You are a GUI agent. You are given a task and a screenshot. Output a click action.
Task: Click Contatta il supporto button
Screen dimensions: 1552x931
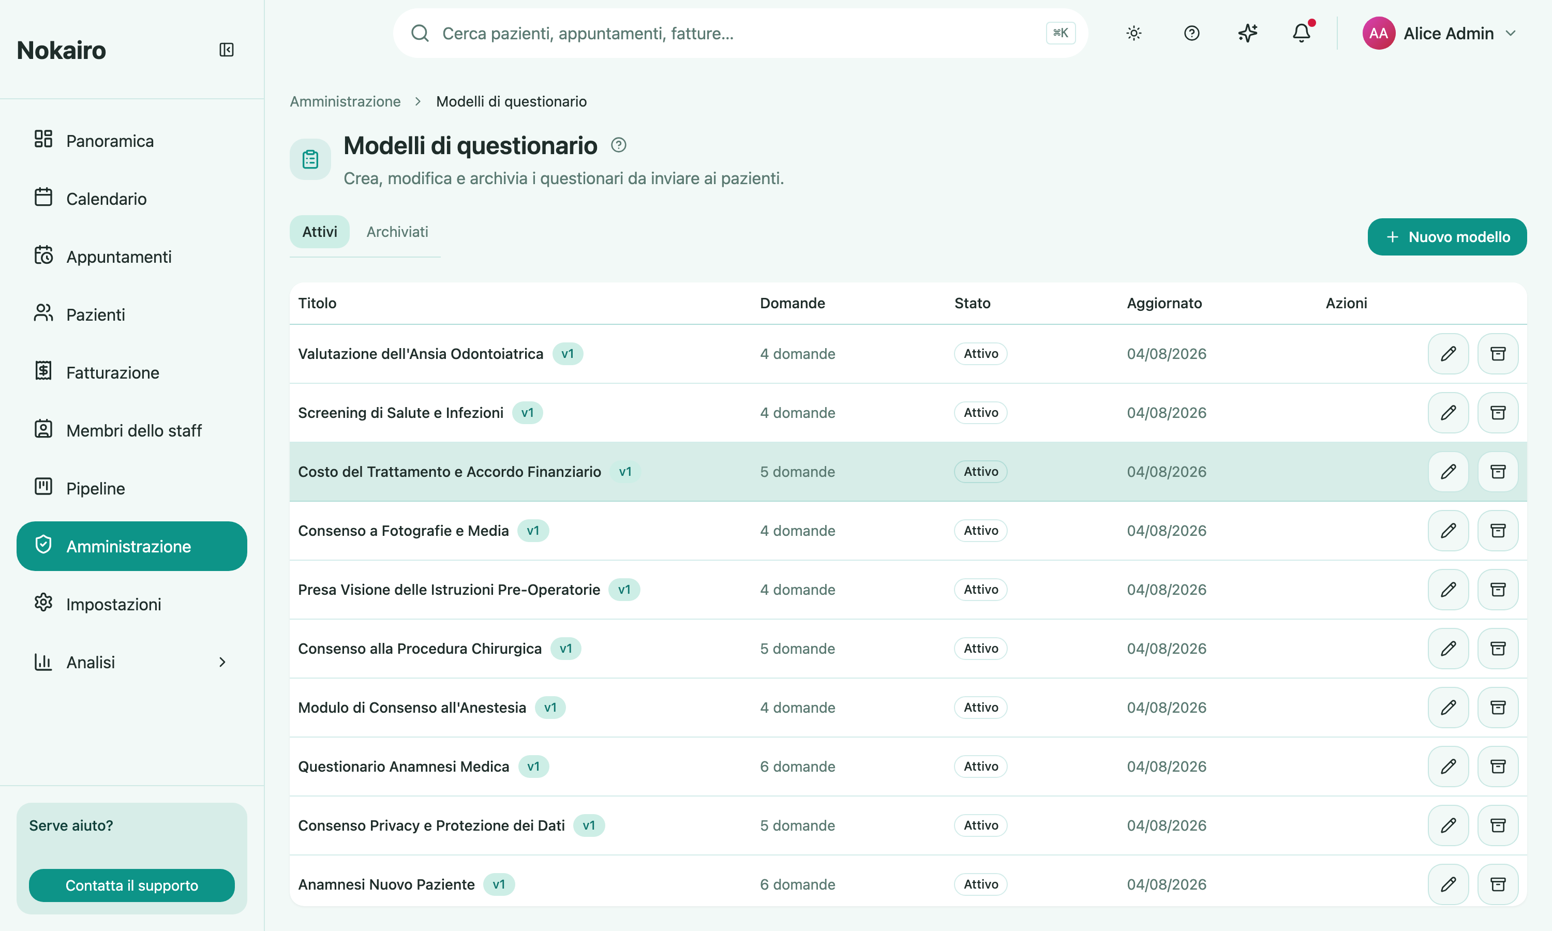132,885
